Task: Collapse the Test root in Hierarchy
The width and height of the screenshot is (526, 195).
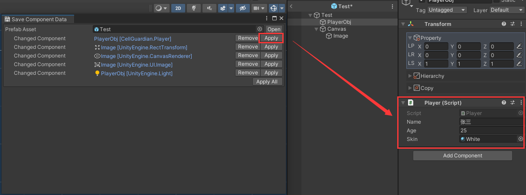Action: 310,15
